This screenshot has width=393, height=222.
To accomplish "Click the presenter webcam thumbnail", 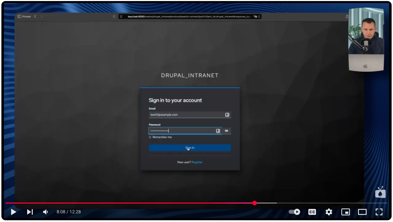I will pyautogui.click(x=366, y=40).
